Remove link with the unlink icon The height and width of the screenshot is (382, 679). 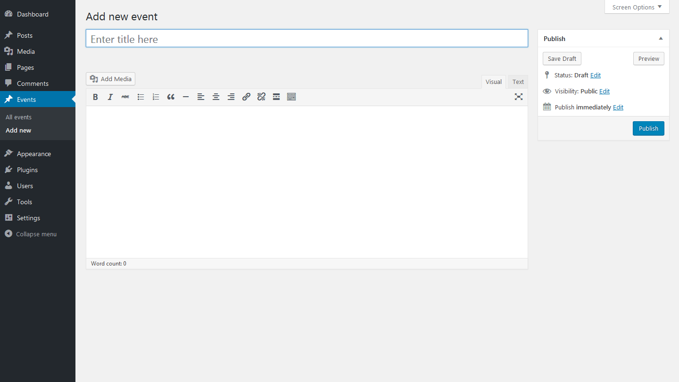click(x=261, y=97)
